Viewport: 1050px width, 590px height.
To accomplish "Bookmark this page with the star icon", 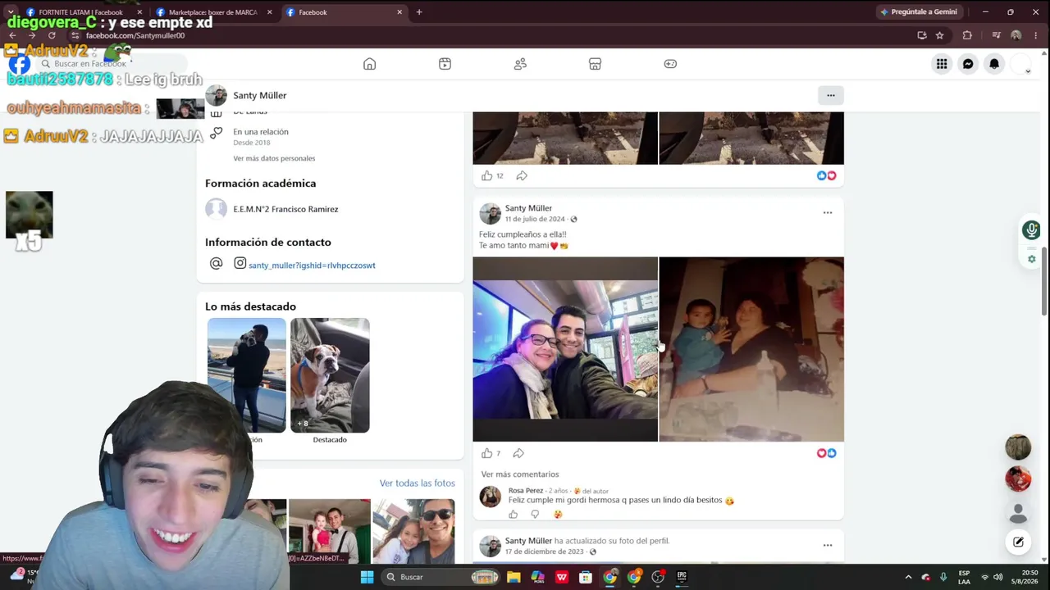I will click(x=939, y=35).
